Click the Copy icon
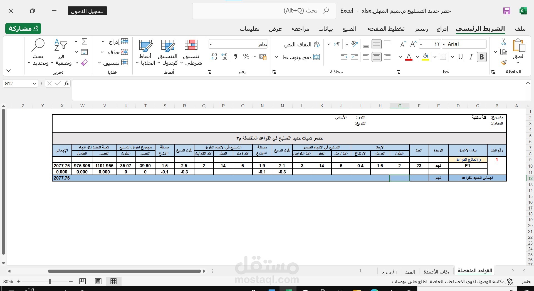This screenshot has height=291, width=534. click(504, 52)
